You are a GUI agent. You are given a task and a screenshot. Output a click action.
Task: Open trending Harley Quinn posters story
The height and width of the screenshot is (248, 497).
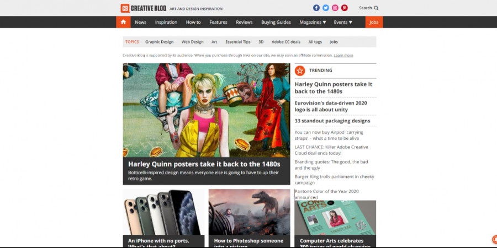pyautogui.click(x=334, y=88)
